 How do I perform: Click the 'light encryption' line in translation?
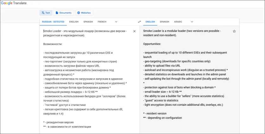tap(183, 105)
